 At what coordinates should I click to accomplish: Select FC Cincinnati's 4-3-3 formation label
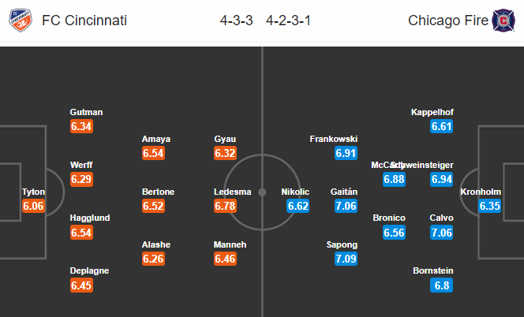(x=236, y=21)
